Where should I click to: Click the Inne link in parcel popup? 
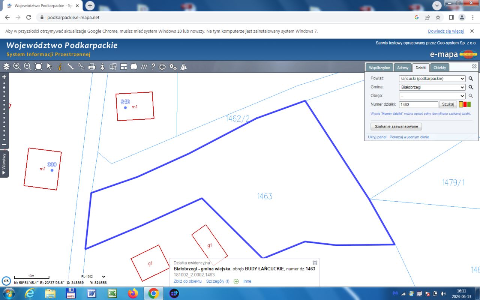247,281
